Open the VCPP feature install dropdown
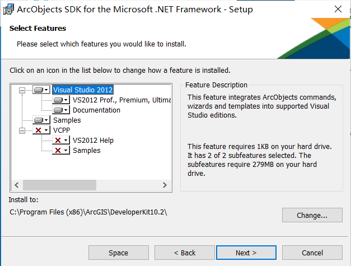This screenshot has width=351, height=266. tap(41, 130)
